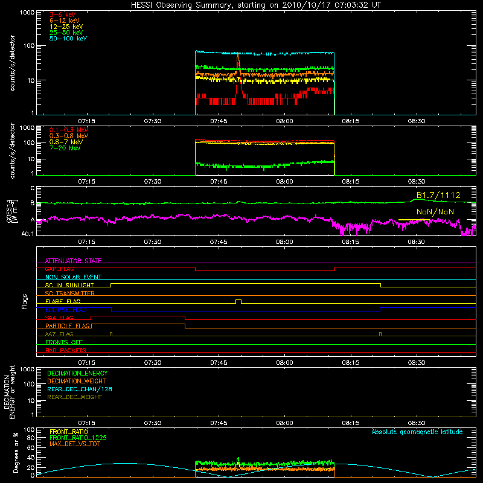Click the DECIMATION_WEIGHT legend label
The height and width of the screenshot is (483, 483).
pyautogui.click(x=77, y=381)
